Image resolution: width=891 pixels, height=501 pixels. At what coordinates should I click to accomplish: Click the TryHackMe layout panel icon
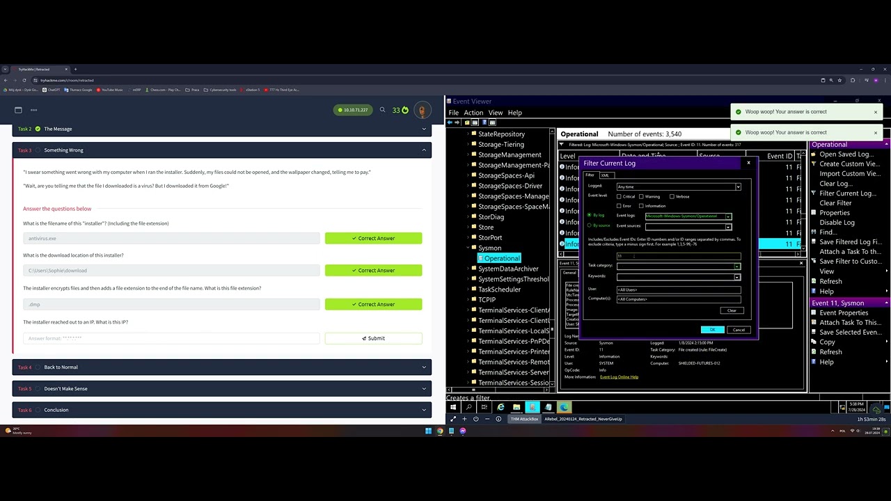click(x=18, y=110)
